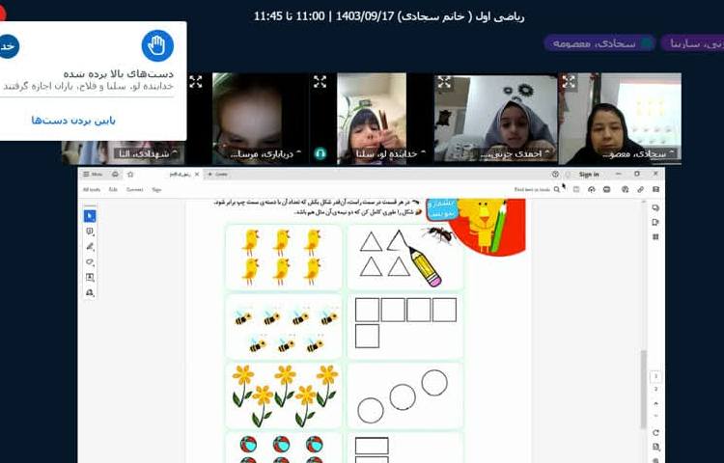The width and height of the screenshot is (724, 463).
Task: Select the sign stamp tool at toolbar bottom
Action: 90,293
